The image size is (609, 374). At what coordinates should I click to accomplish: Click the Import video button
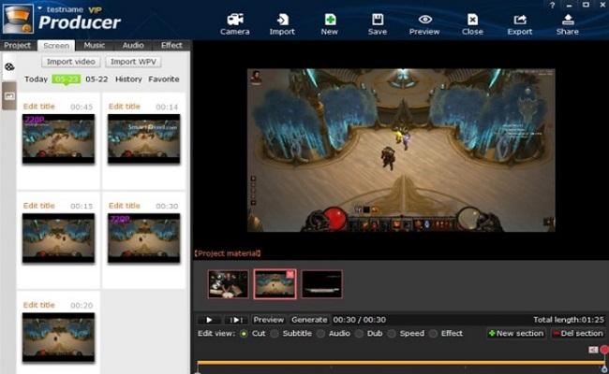(70, 62)
